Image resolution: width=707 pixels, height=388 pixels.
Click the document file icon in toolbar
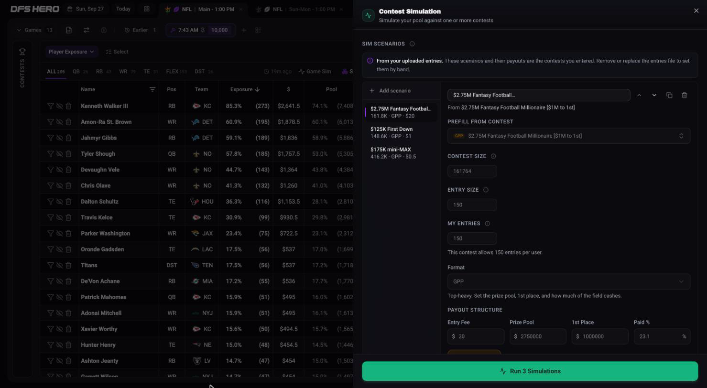[69, 30]
